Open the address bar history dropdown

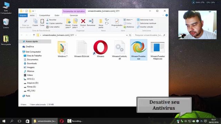[x=127, y=35]
